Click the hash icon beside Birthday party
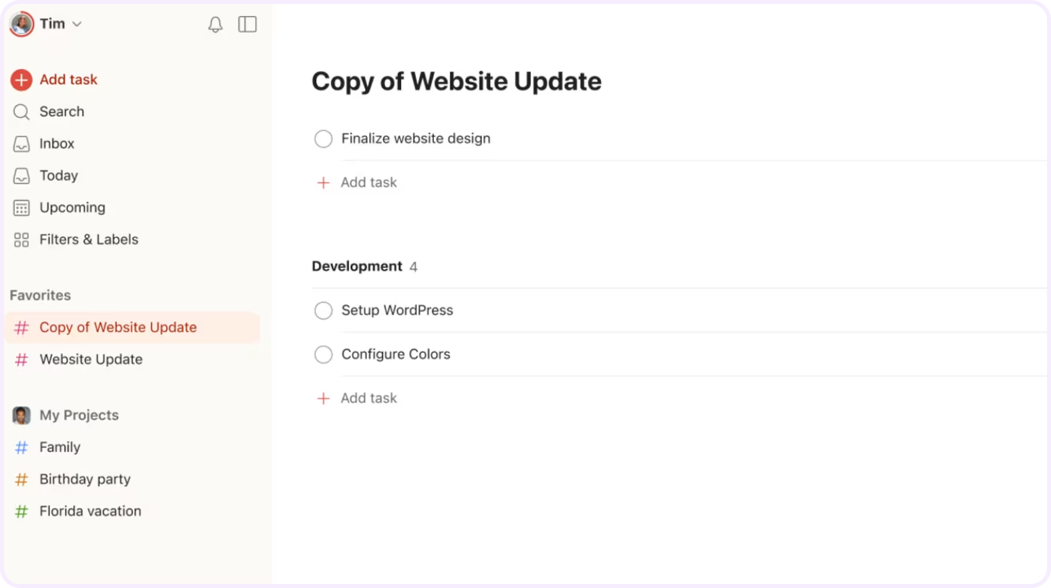Screen dimensions: 1051x588 coord(21,479)
